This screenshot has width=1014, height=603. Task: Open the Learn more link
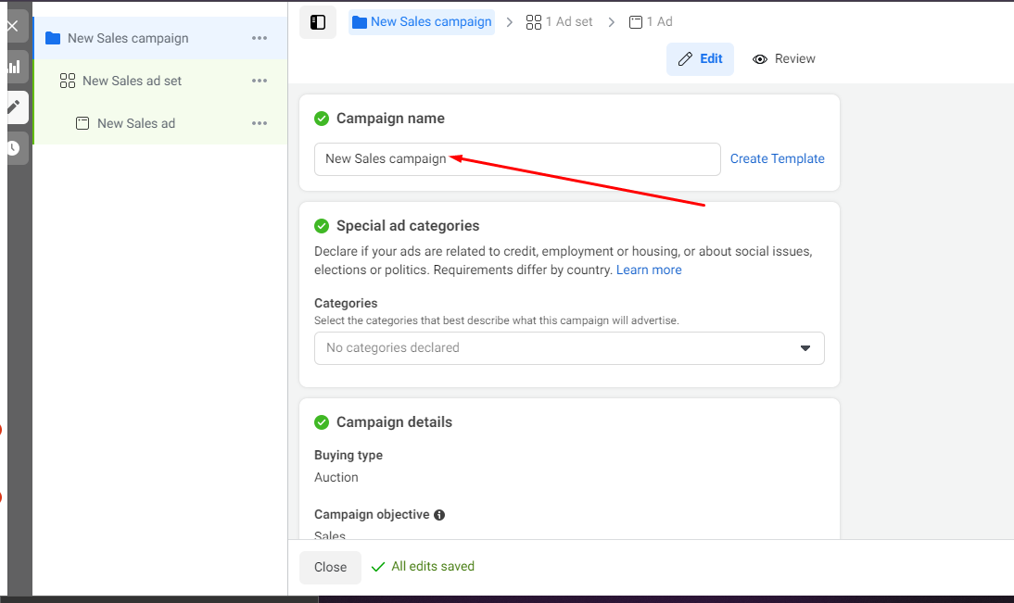[649, 270]
